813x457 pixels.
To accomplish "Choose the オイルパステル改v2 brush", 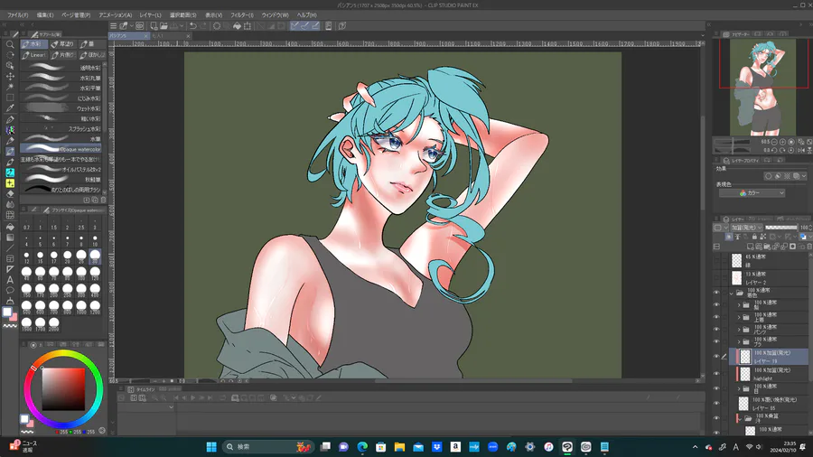I will [61, 170].
